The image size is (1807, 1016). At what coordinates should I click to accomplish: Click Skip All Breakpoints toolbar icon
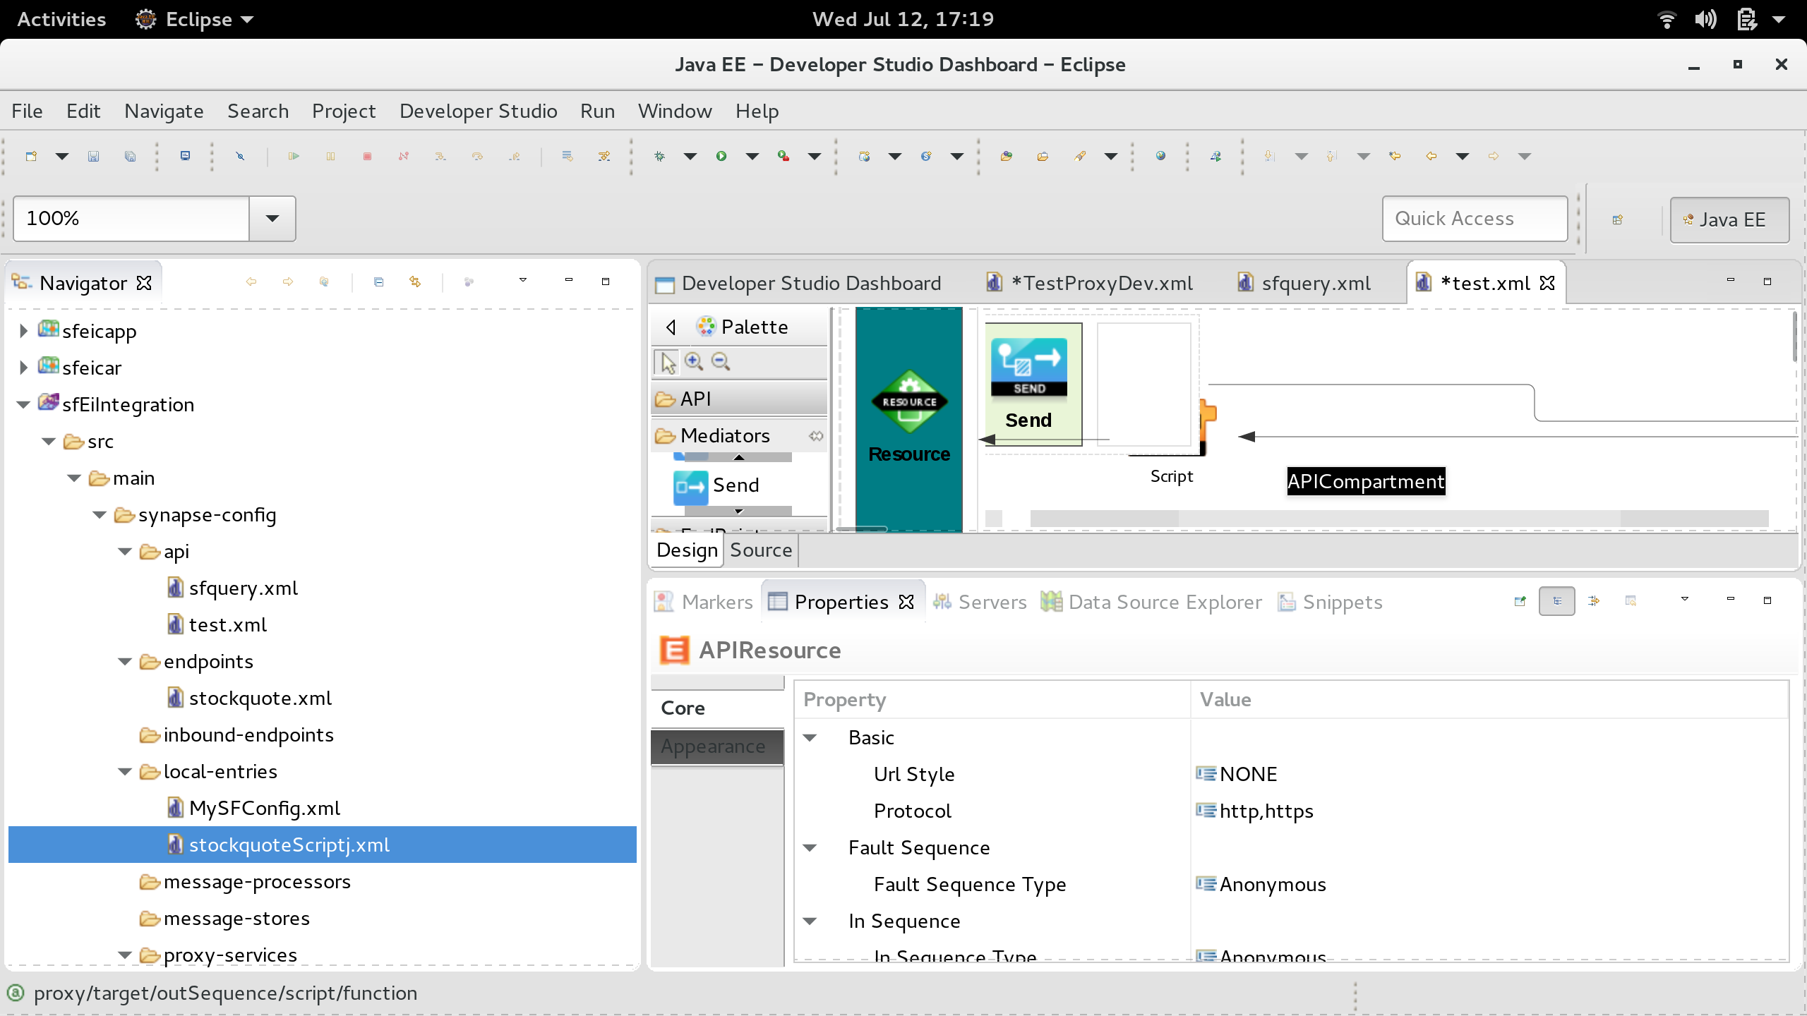pyautogui.click(x=240, y=156)
